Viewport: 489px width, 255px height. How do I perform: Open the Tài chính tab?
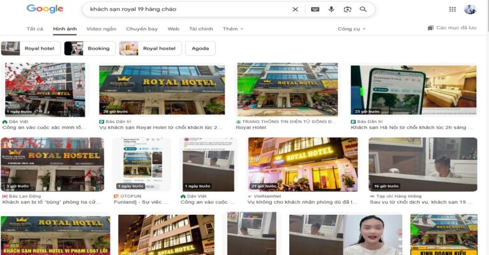pos(201,29)
